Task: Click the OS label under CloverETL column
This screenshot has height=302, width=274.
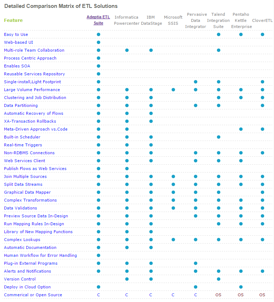Action: (x=262, y=295)
